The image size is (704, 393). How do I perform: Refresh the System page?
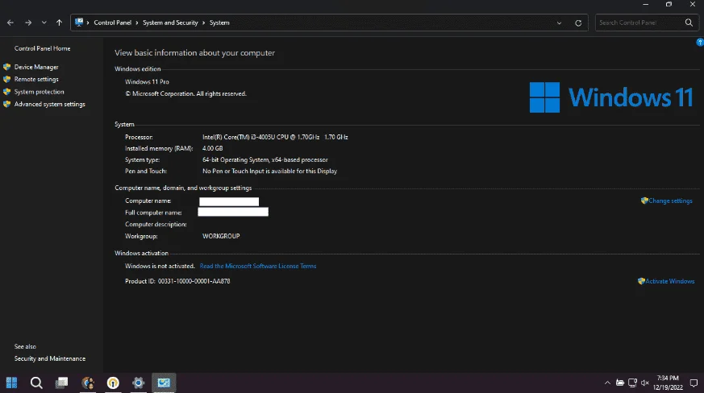(578, 23)
